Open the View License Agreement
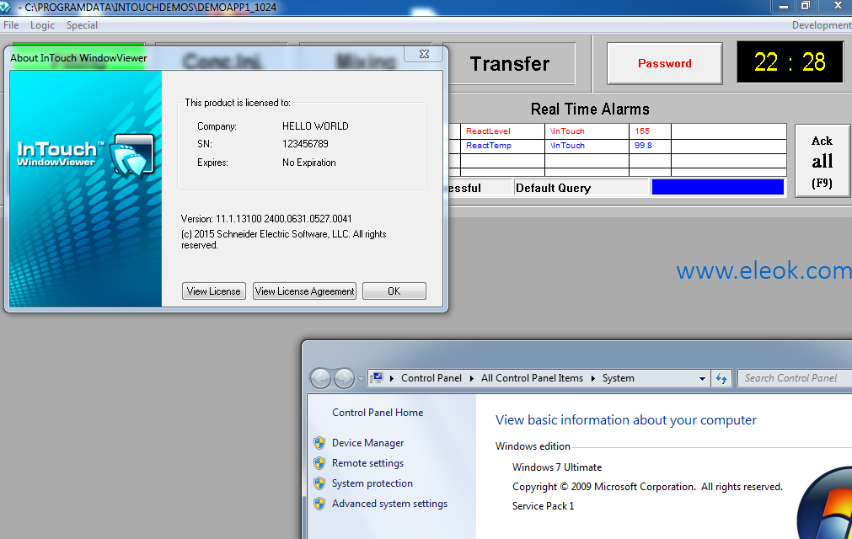The image size is (852, 539). pyautogui.click(x=304, y=291)
